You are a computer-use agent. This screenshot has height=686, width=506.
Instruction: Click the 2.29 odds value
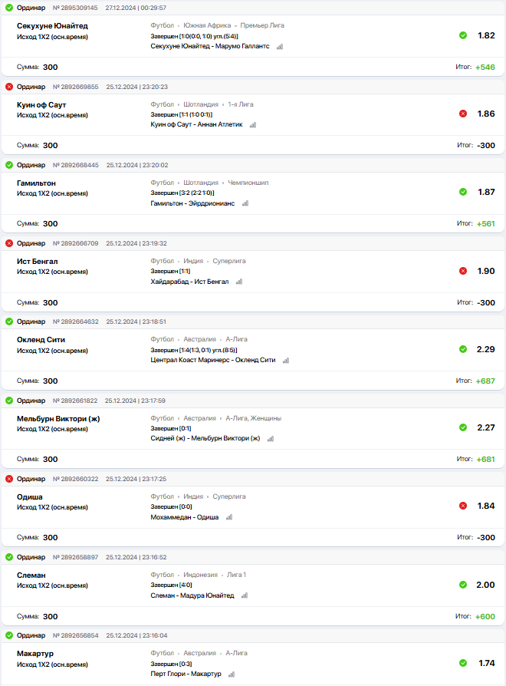pyautogui.click(x=486, y=349)
